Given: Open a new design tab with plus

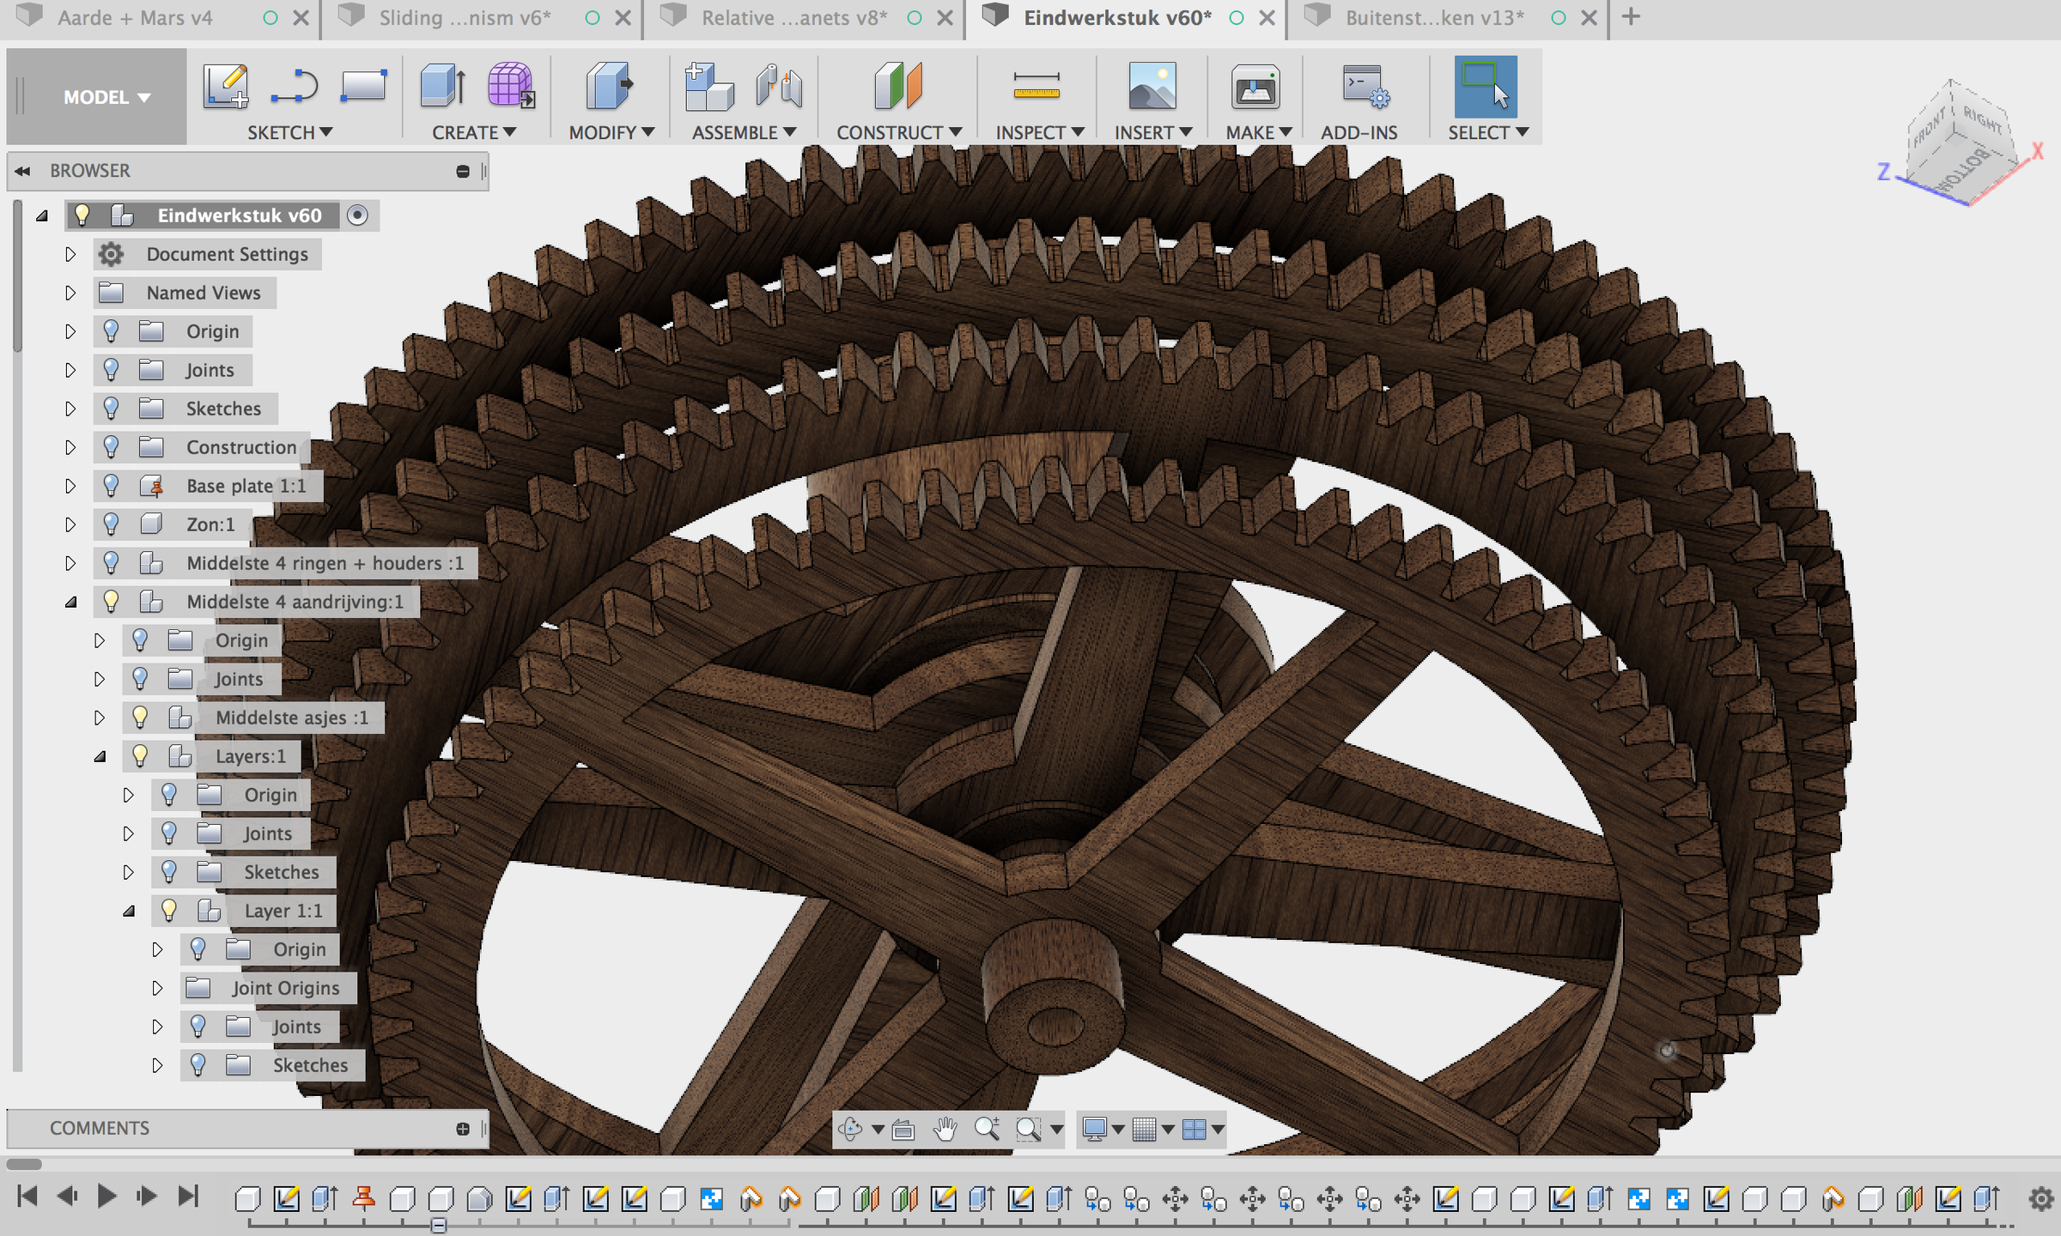Looking at the screenshot, I should [1631, 16].
